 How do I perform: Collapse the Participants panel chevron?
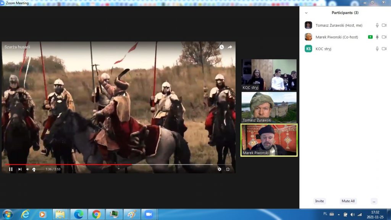[306, 13]
